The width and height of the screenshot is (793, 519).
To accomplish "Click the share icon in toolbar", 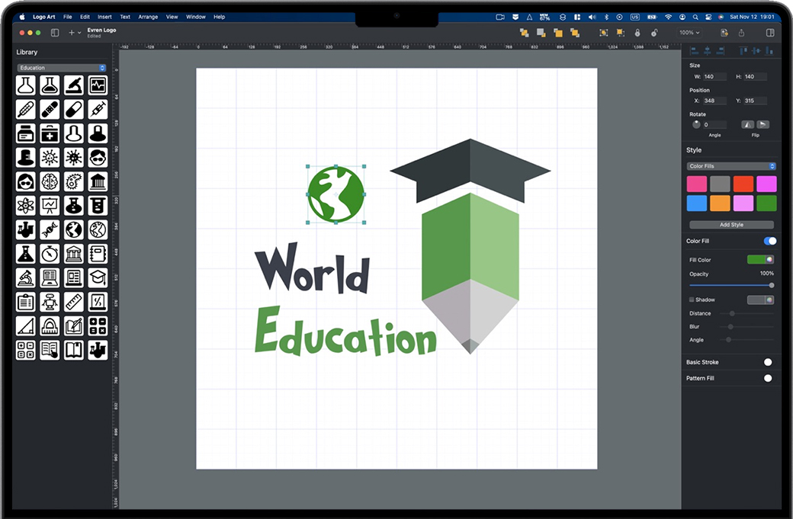I will (x=741, y=33).
